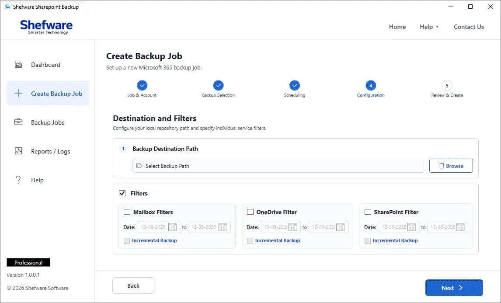This screenshot has height=303, width=501.
Task: Open OneDrive Filter end date calendar icon
Action: point(341,227)
